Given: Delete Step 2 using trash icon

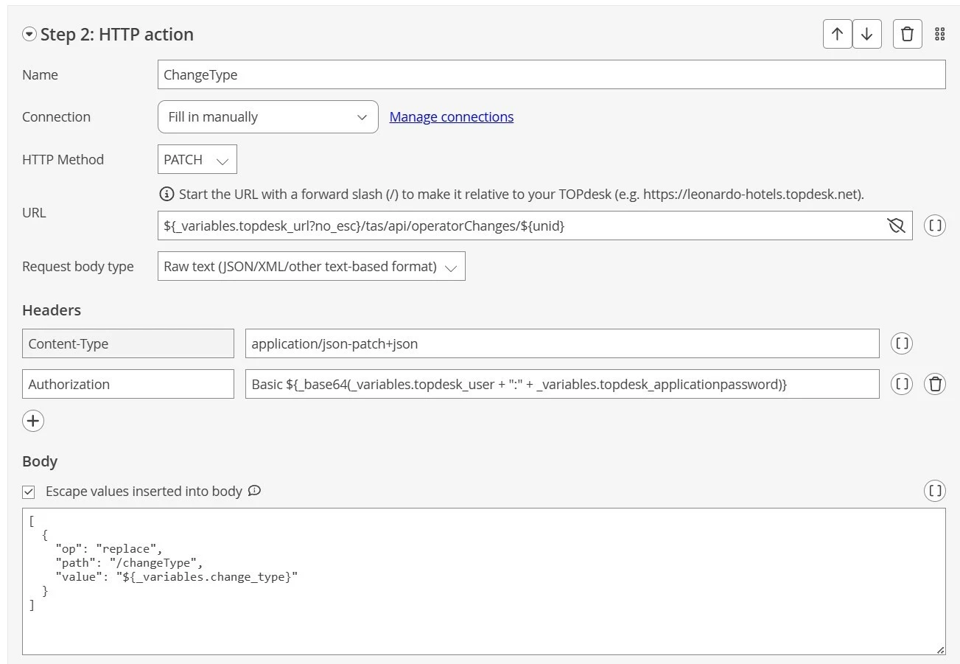Looking at the screenshot, I should tap(907, 34).
